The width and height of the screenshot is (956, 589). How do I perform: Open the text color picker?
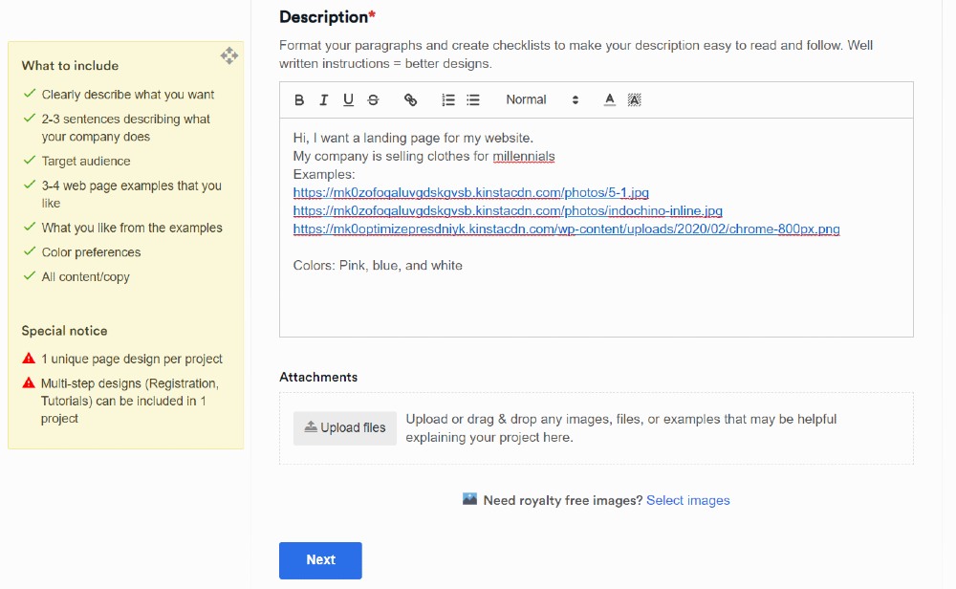pos(610,100)
